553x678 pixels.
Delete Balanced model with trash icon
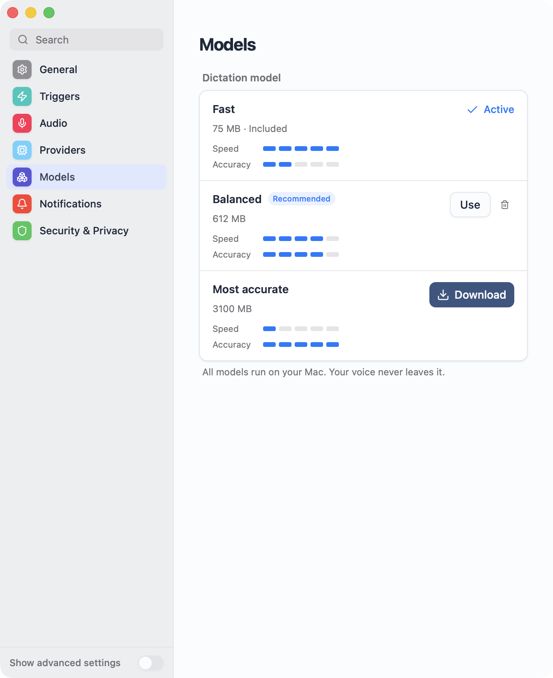(x=505, y=205)
